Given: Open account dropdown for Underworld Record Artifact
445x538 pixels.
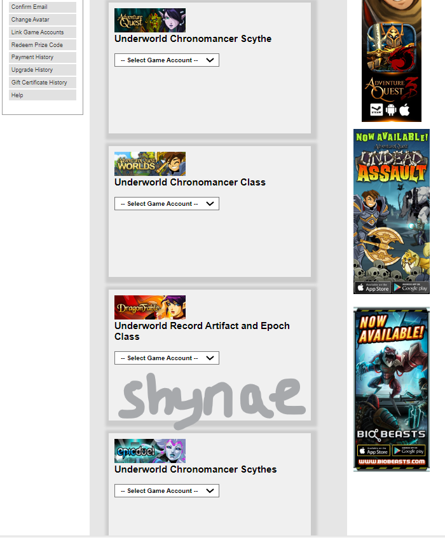Looking at the screenshot, I should point(167,358).
